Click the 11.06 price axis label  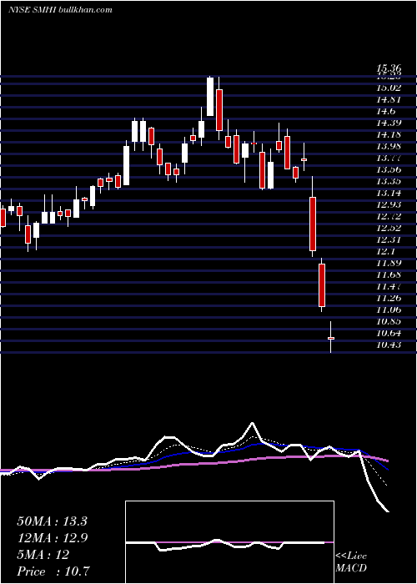389,310
